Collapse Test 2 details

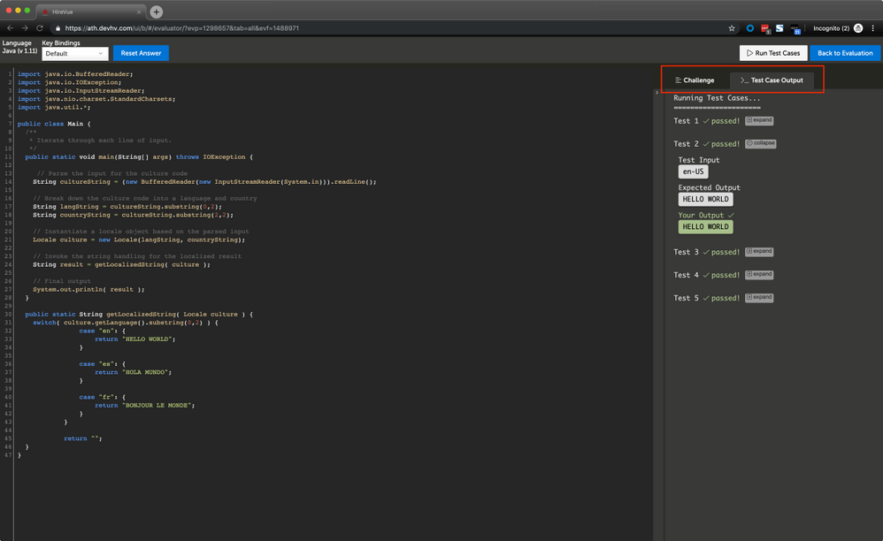760,143
